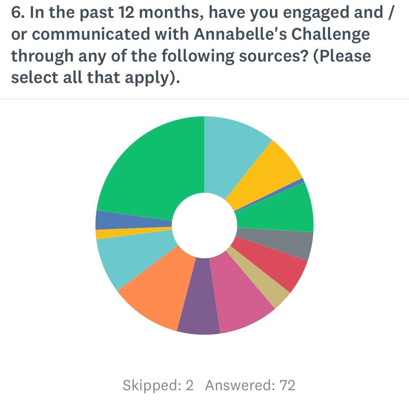
Task: Click the white center hole of the donut chart
Action: [x=204, y=225]
